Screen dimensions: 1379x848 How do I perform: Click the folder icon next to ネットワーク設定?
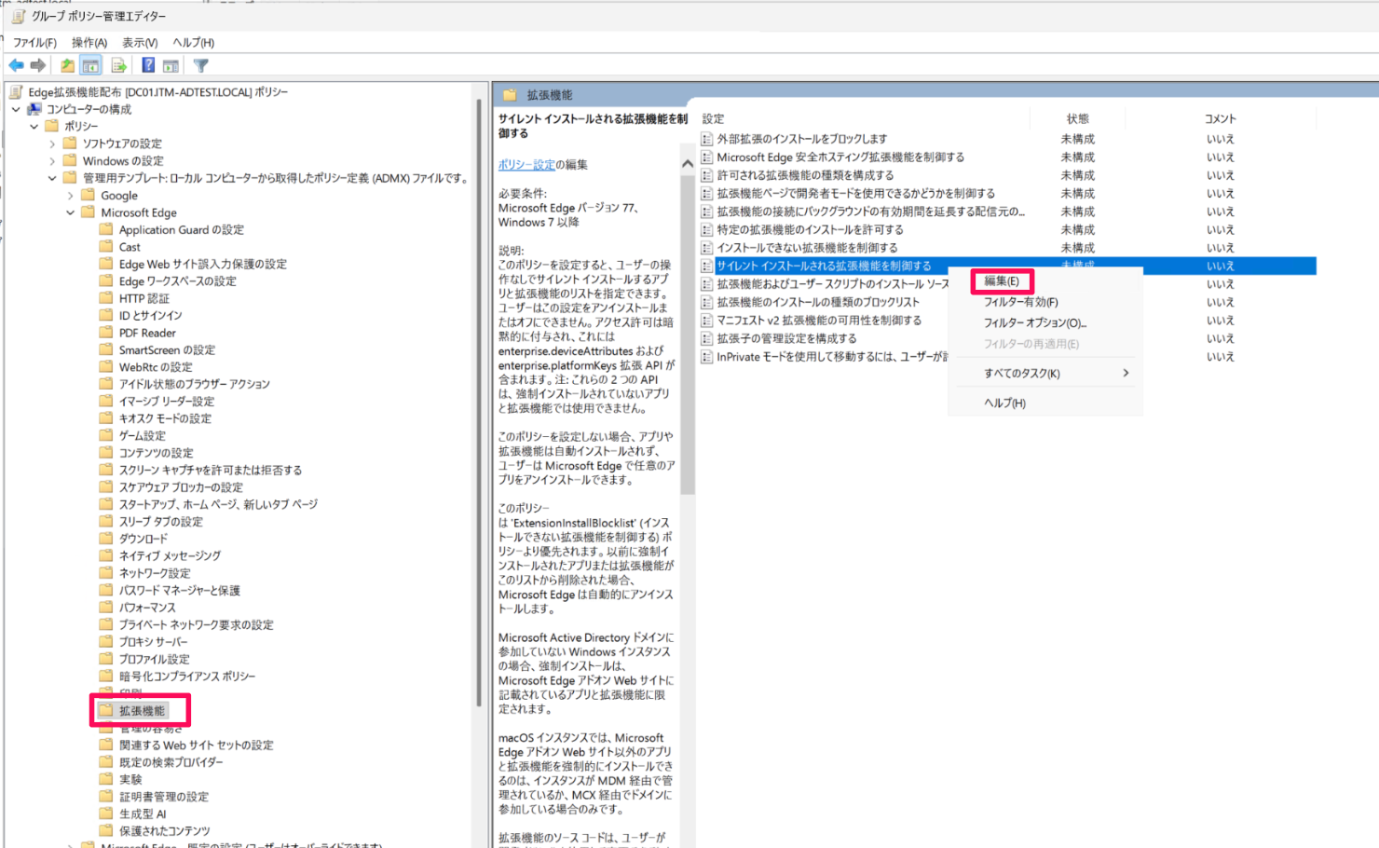coord(106,573)
